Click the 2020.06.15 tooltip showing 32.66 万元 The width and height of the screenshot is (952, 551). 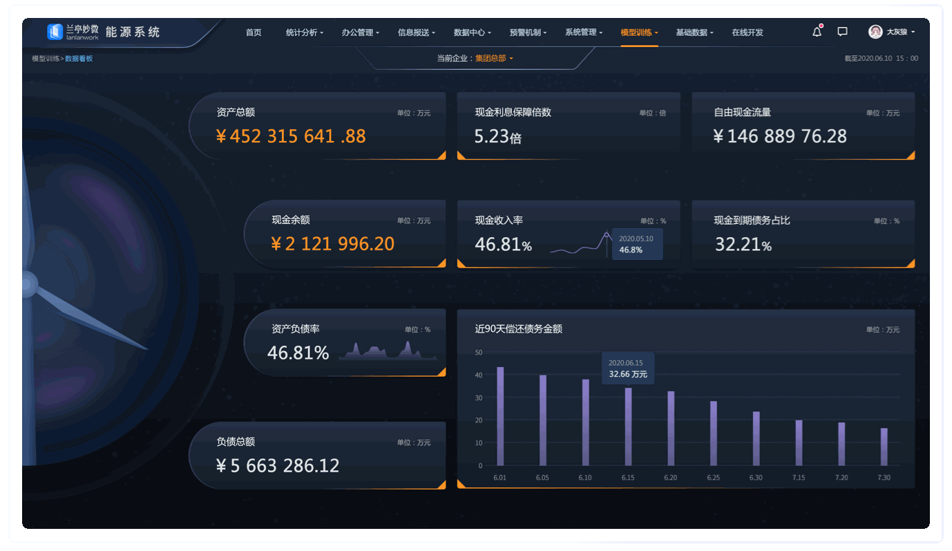point(627,367)
